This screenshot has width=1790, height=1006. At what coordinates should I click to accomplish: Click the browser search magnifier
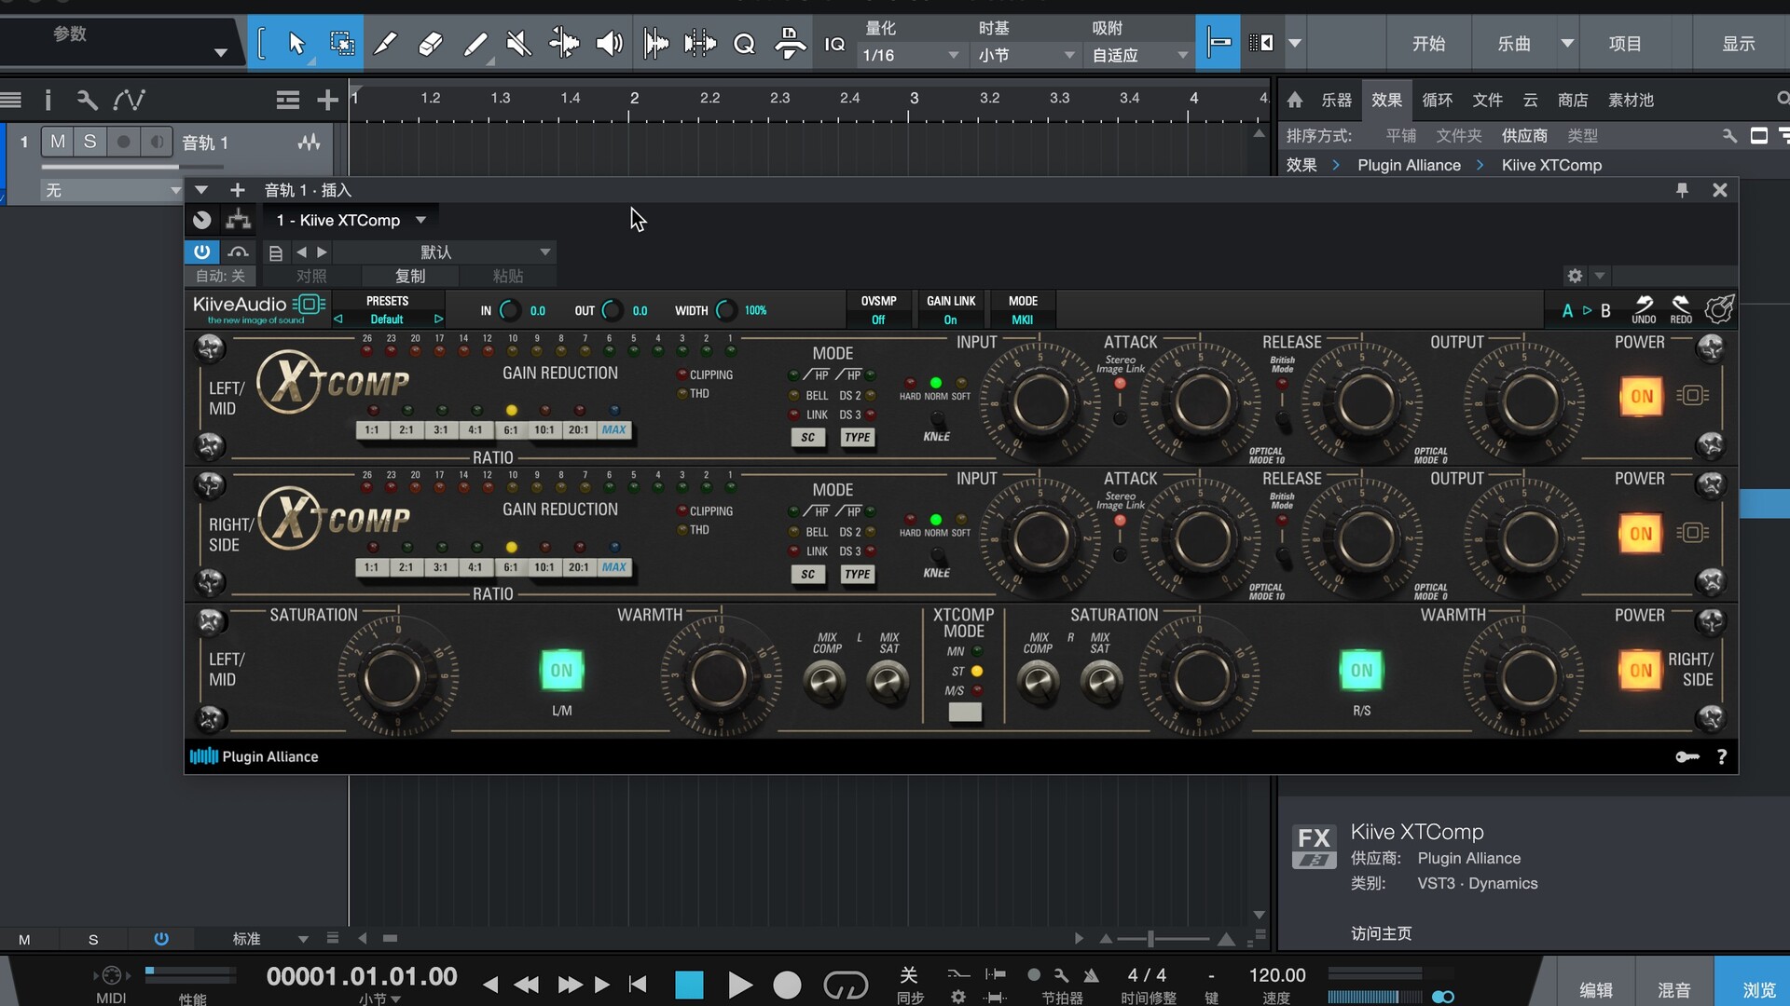[1782, 99]
